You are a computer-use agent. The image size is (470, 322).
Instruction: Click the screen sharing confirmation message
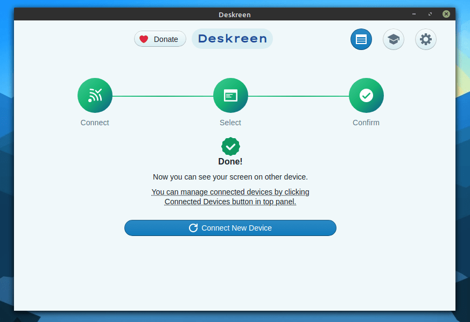click(x=230, y=177)
